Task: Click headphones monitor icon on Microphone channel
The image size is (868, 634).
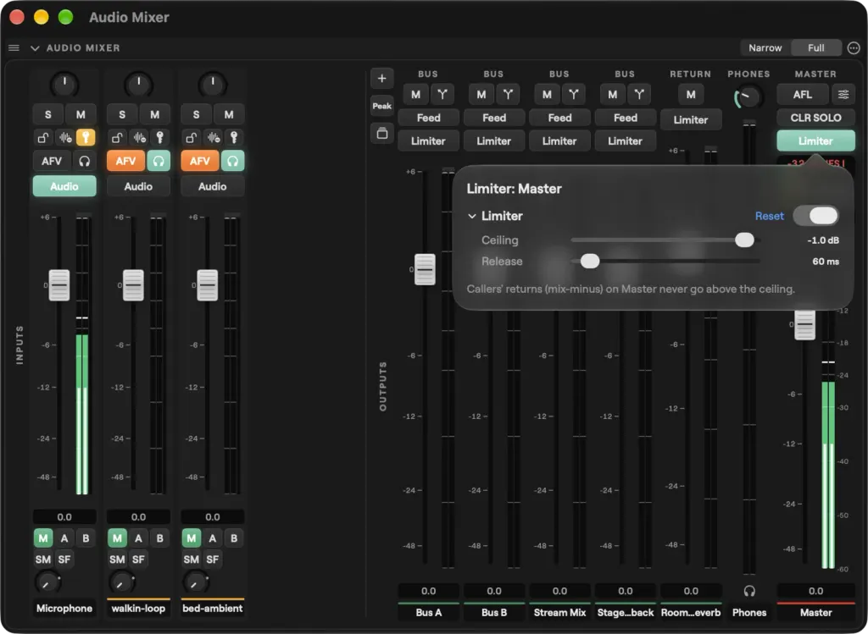Action: [84, 162]
